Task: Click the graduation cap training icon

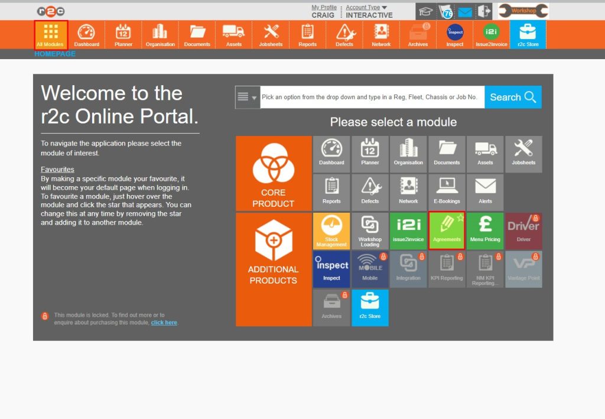Action: tap(425, 12)
